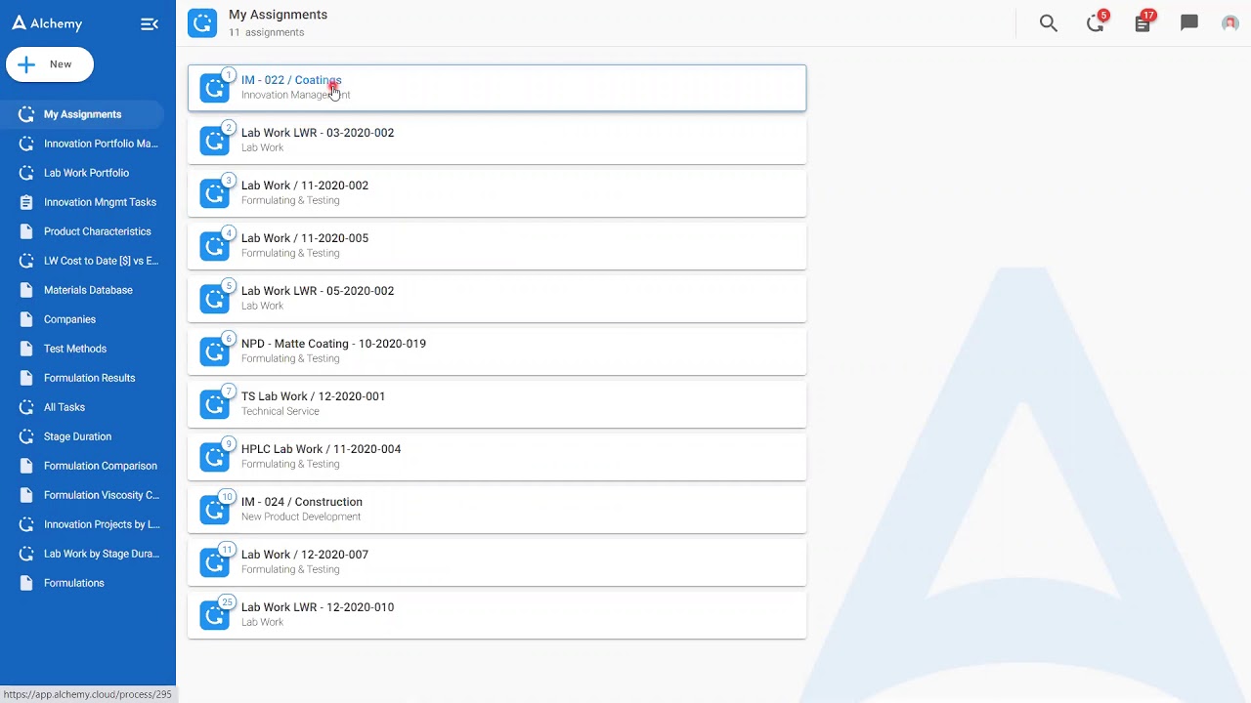1251x703 pixels.
Task: Open Formulation Comparison in the sidebar
Action: pyautogui.click(x=88, y=466)
